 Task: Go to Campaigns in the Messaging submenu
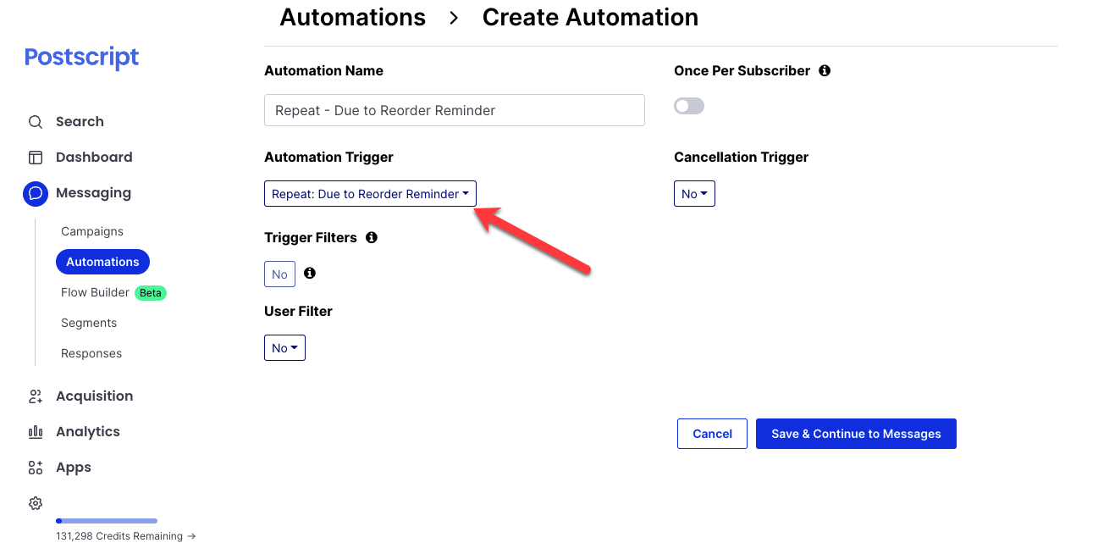coord(92,231)
